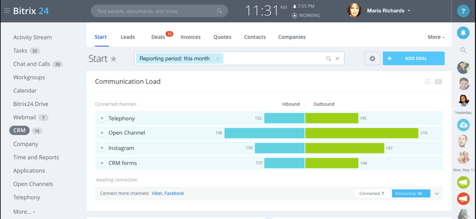
Task: Open the More tabs dropdown
Action: 436,37
